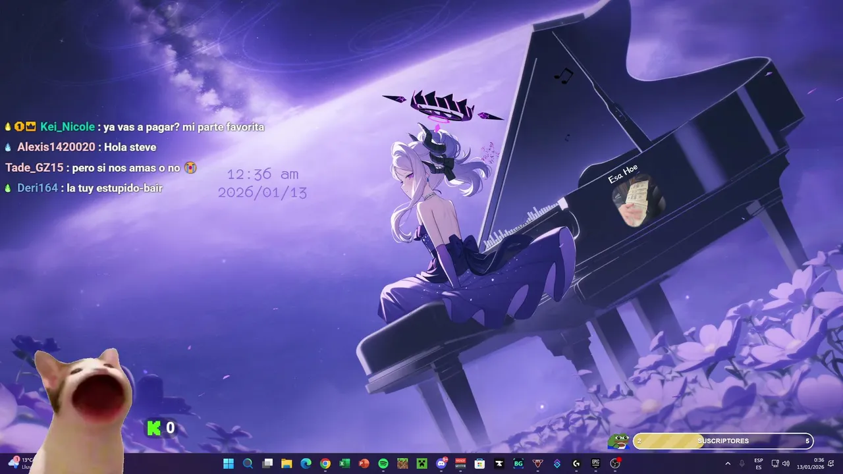Launch PowerPoint from taskbar

[364, 463]
